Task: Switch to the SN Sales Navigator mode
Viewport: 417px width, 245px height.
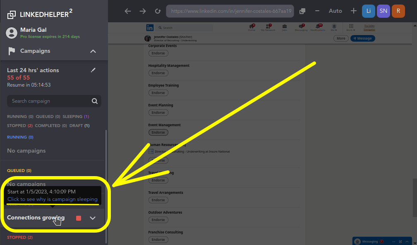Action: click(x=383, y=11)
